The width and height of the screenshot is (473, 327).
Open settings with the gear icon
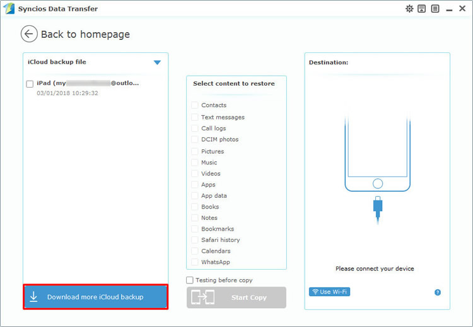(x=409, y=9)
